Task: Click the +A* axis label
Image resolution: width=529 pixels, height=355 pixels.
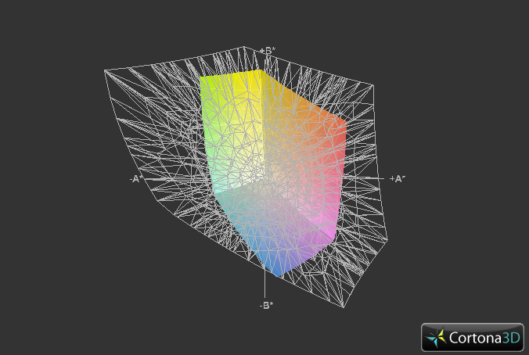Action: pos(397,178)
